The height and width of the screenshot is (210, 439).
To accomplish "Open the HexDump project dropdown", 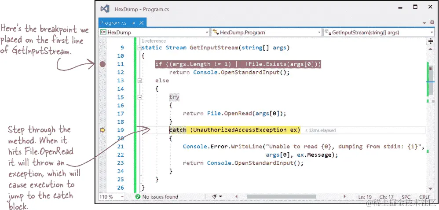I will pyautogui.click(x=154, y=32).
